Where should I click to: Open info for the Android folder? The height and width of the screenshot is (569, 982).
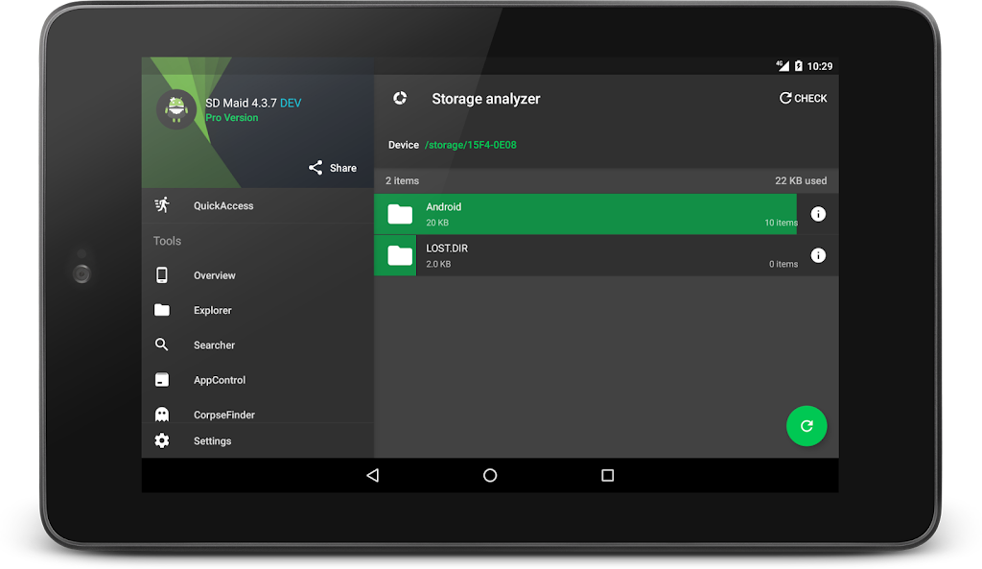coord(818,214)
